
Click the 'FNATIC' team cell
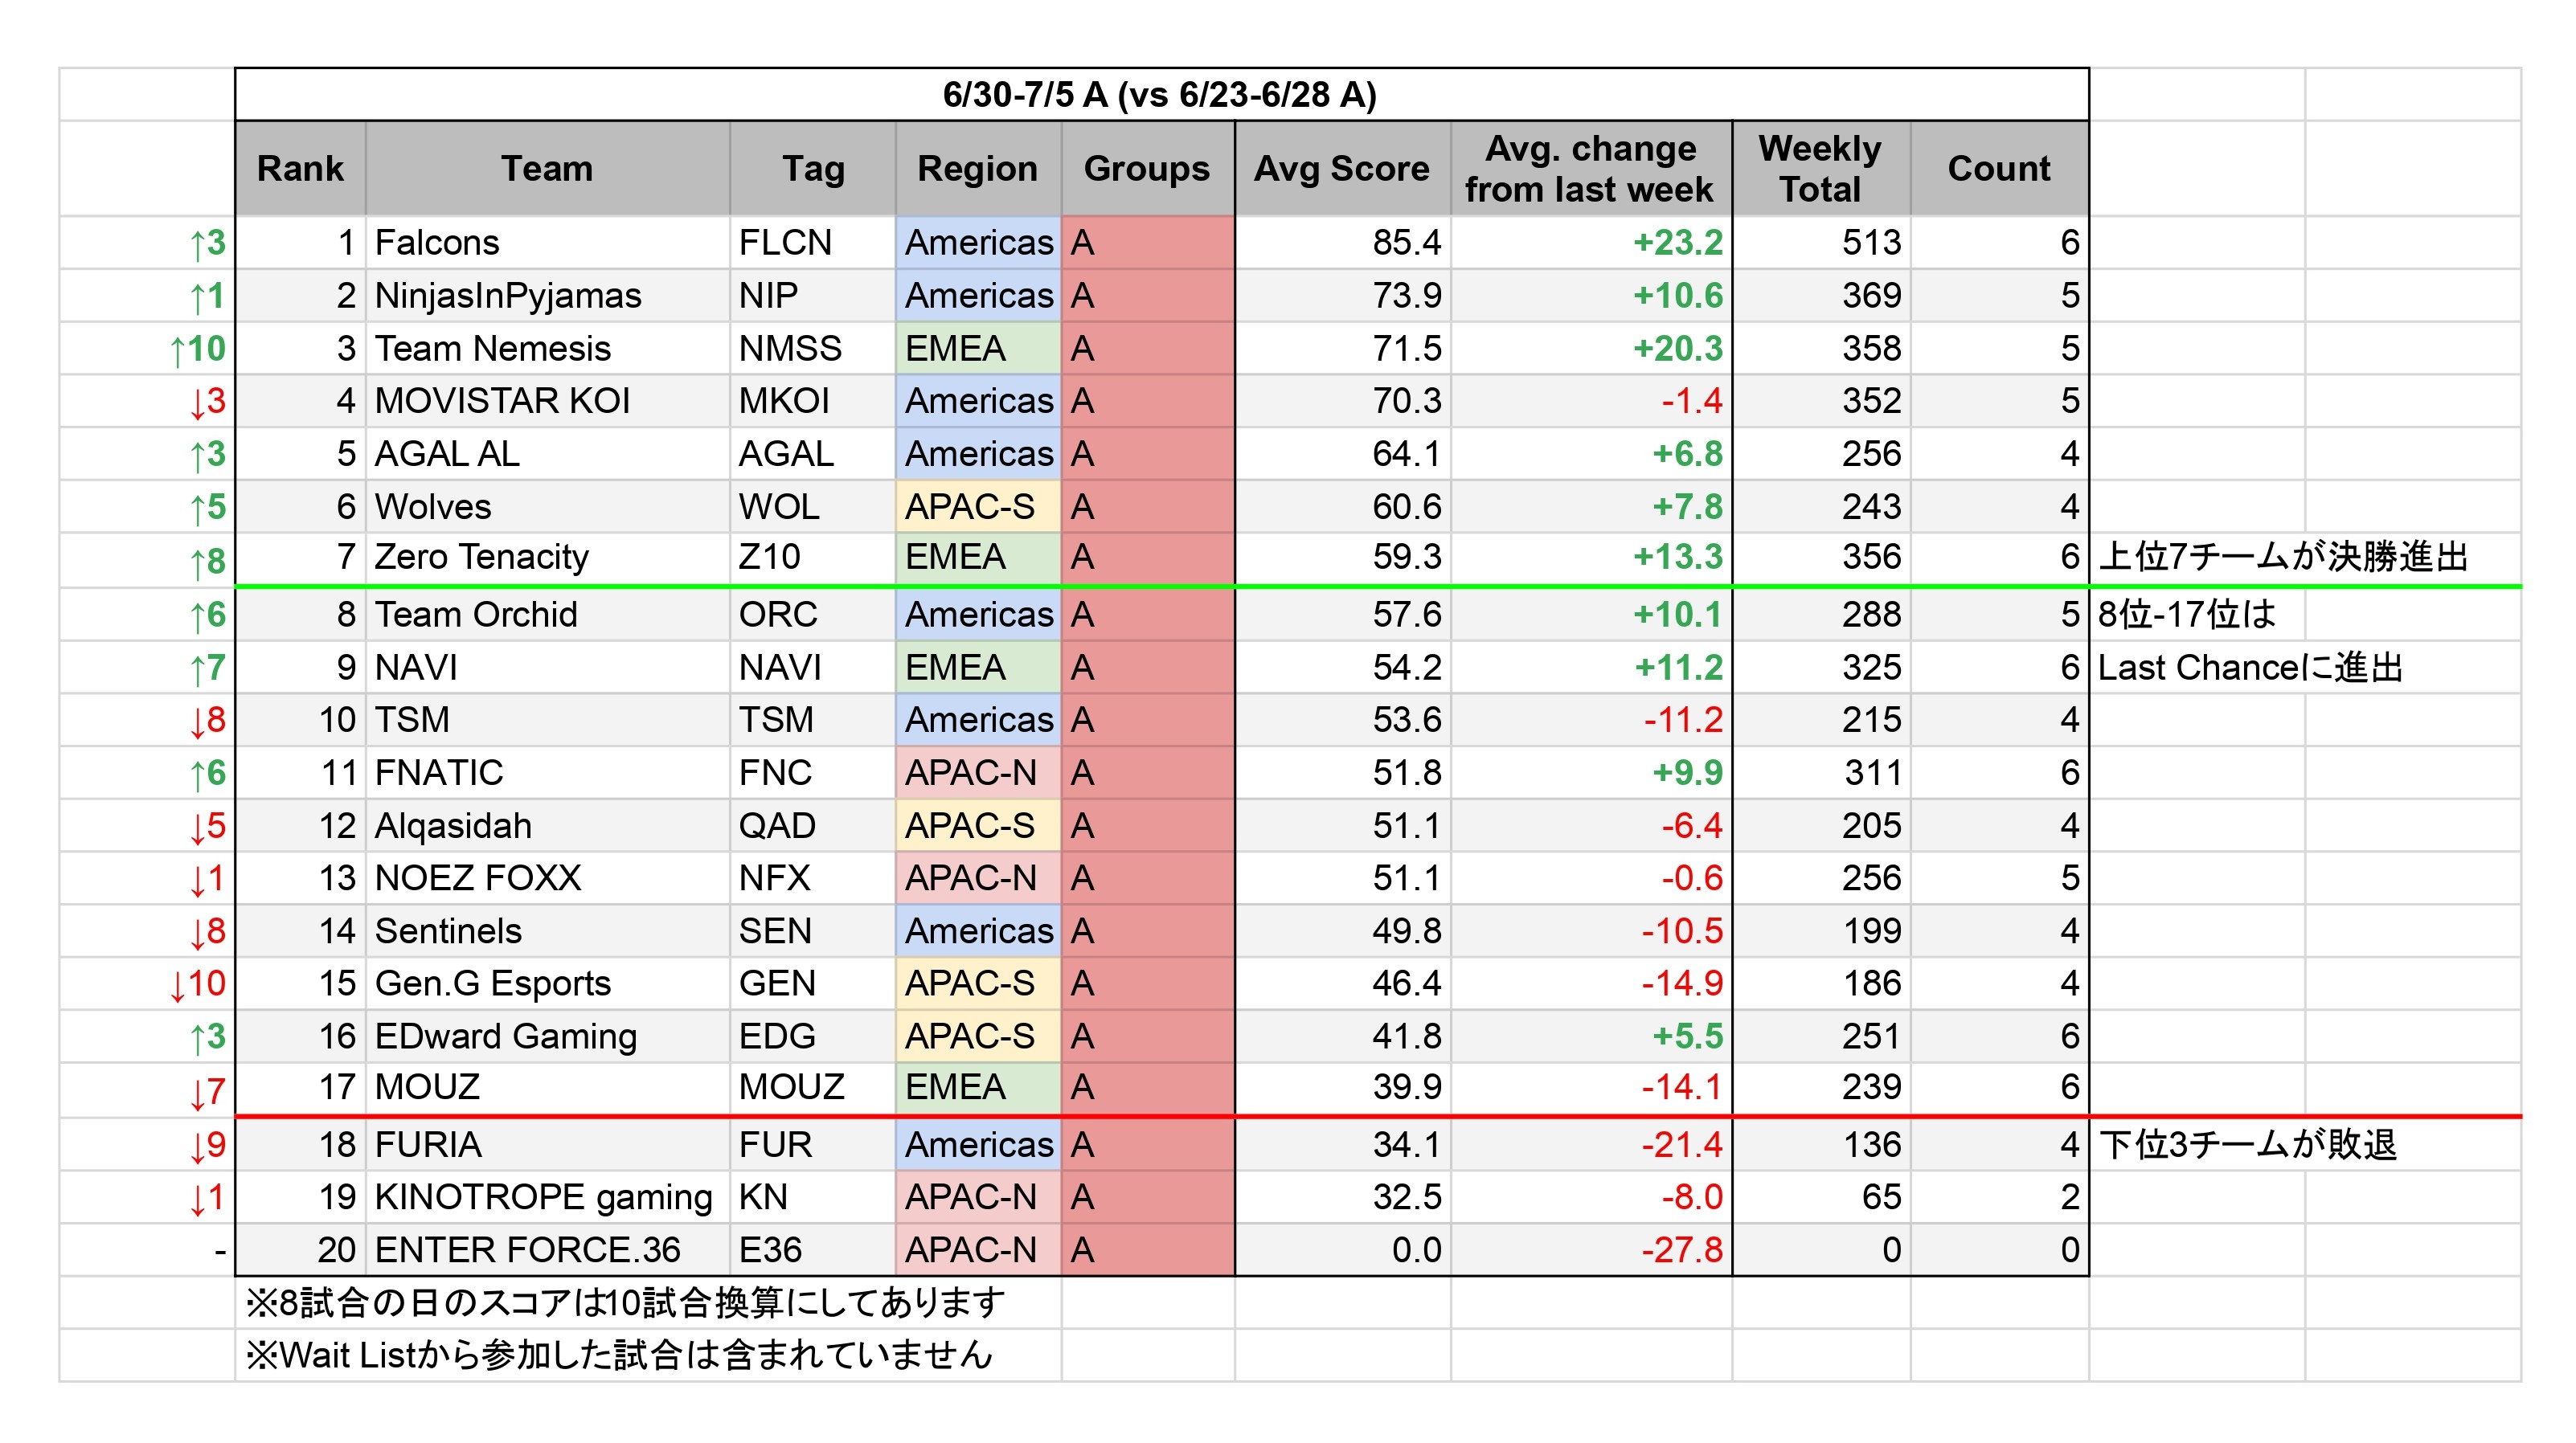pyautogui.click(x=547, y=772)
